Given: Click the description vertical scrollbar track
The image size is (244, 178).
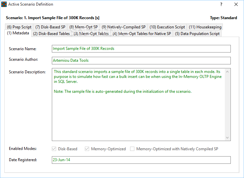Looking at the screenshot, I should (x=227, y=105).
